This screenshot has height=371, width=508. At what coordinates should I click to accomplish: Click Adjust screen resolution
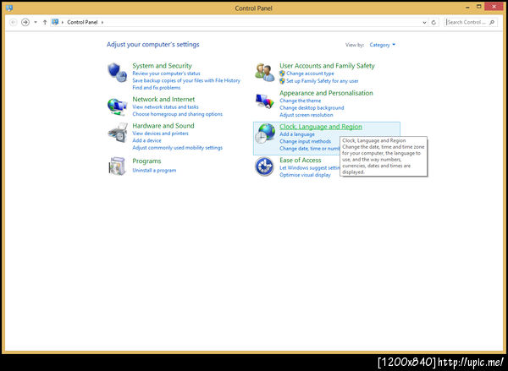(306, 115)
